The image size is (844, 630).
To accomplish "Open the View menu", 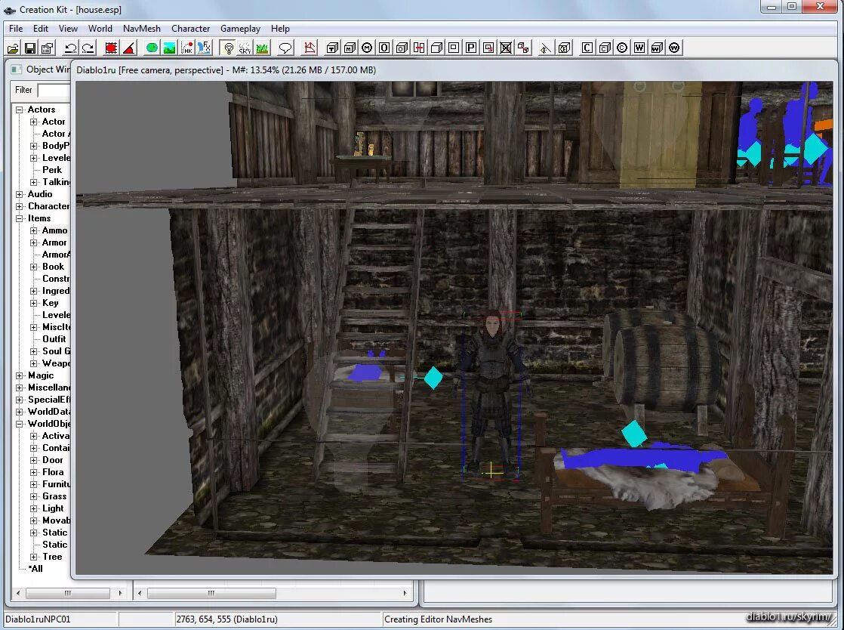I will (x=68, y=29).
